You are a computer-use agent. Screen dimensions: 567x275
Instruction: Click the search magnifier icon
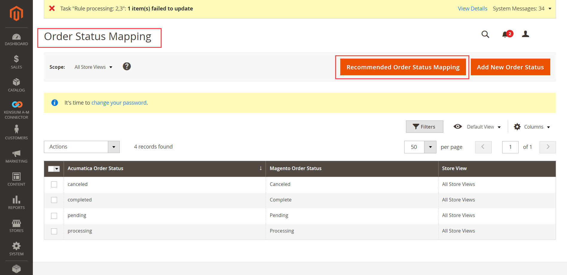click(485, 34)
